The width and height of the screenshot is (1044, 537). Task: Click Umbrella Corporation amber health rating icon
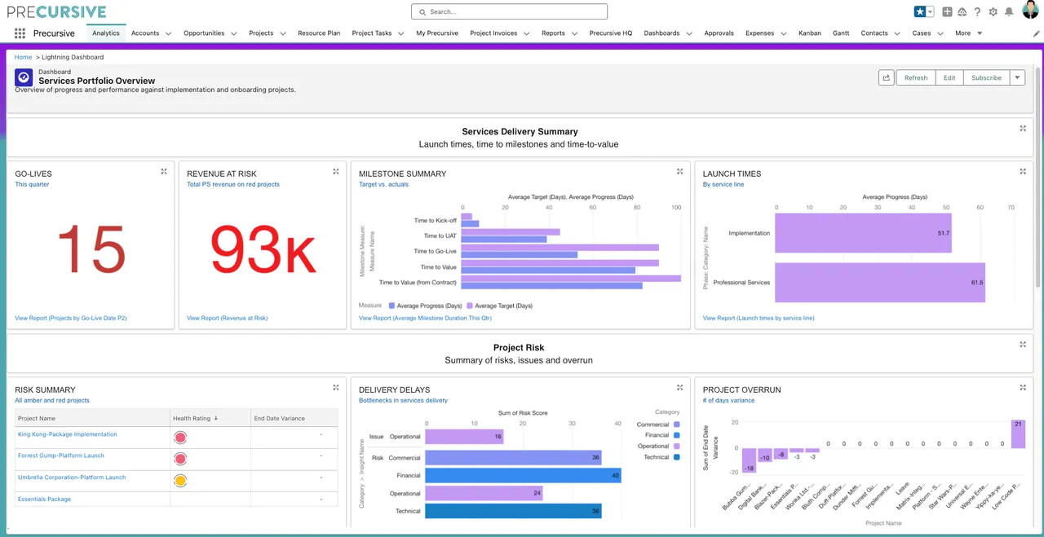(180, 480)
